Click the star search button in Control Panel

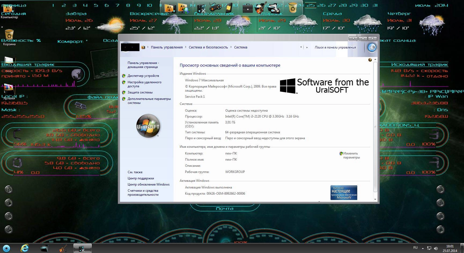tap(372, 48)
